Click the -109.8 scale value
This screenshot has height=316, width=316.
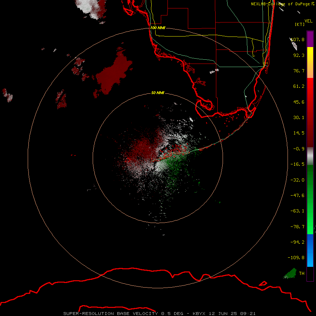click(296, 258)
